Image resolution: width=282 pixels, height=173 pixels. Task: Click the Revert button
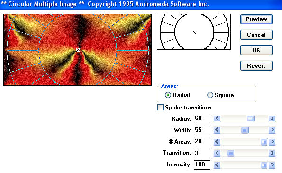(256, 65)
